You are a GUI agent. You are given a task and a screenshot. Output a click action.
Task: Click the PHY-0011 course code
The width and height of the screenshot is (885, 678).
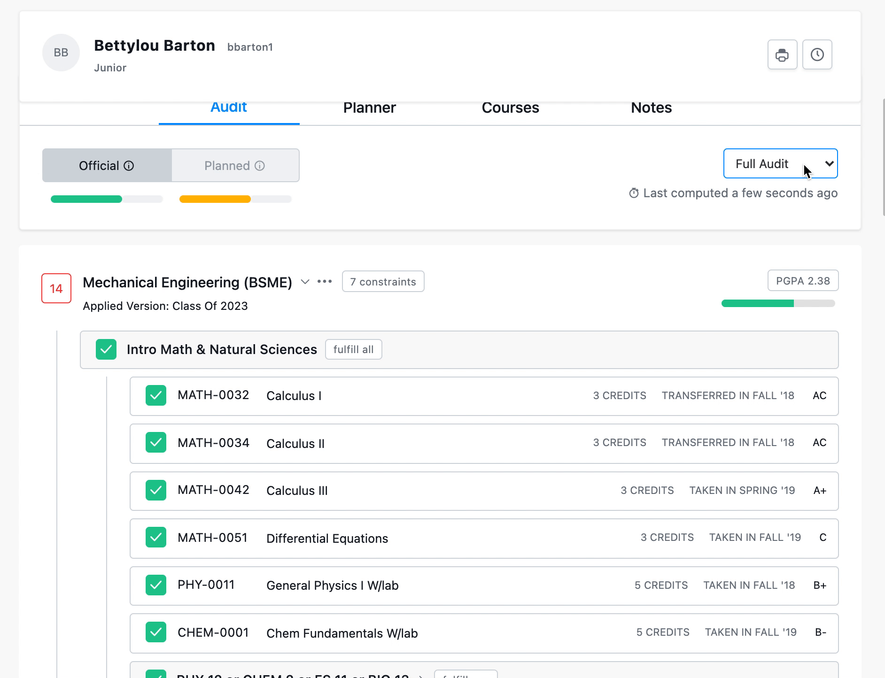pyautogui.click(x=206, y=585)
